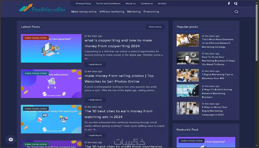Click thumbnail of 5 Must-Have Elements post
Viewport: 259px width, 148px height.
(188, 40)
